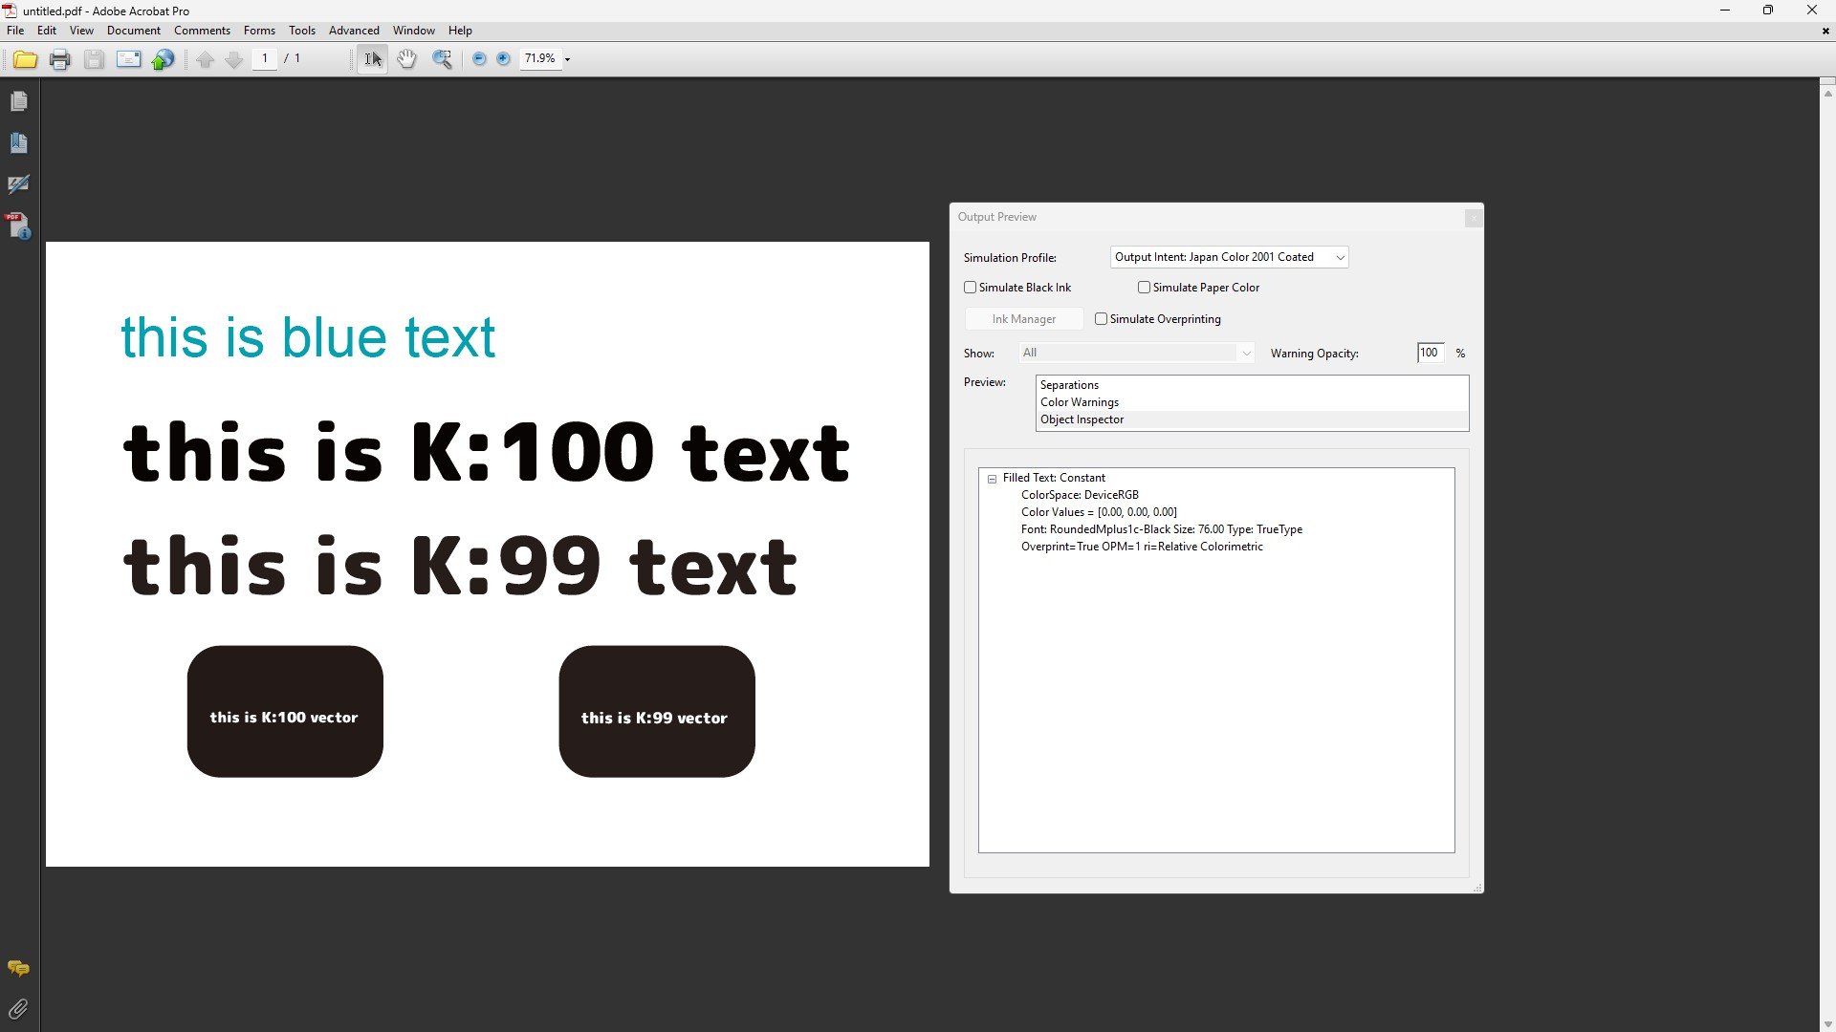Click the zoom in plus button
The image size is (1836, 1032).
tap(503, 59)
